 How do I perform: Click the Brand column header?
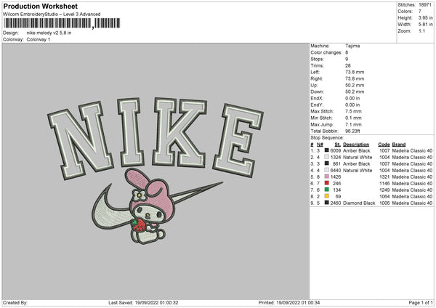click(399, 145)
